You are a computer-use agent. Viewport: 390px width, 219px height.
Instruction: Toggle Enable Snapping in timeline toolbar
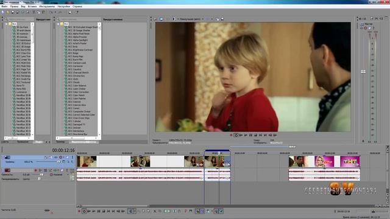click(x=197, y=211)
